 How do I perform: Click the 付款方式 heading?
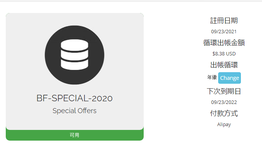[x=224, y=113]
